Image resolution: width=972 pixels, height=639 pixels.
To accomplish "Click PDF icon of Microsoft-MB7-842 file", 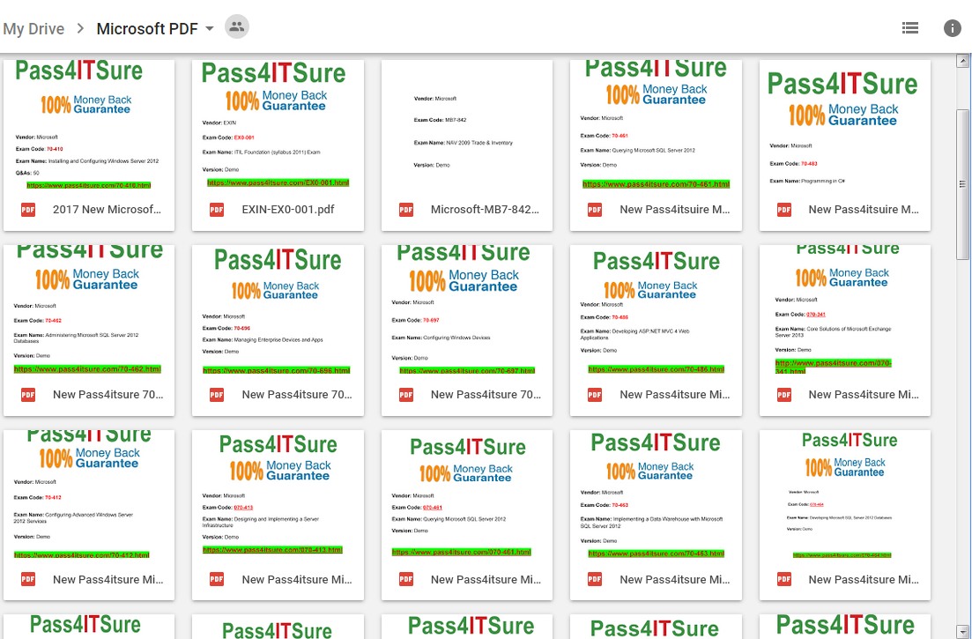I will pos(406,210).
